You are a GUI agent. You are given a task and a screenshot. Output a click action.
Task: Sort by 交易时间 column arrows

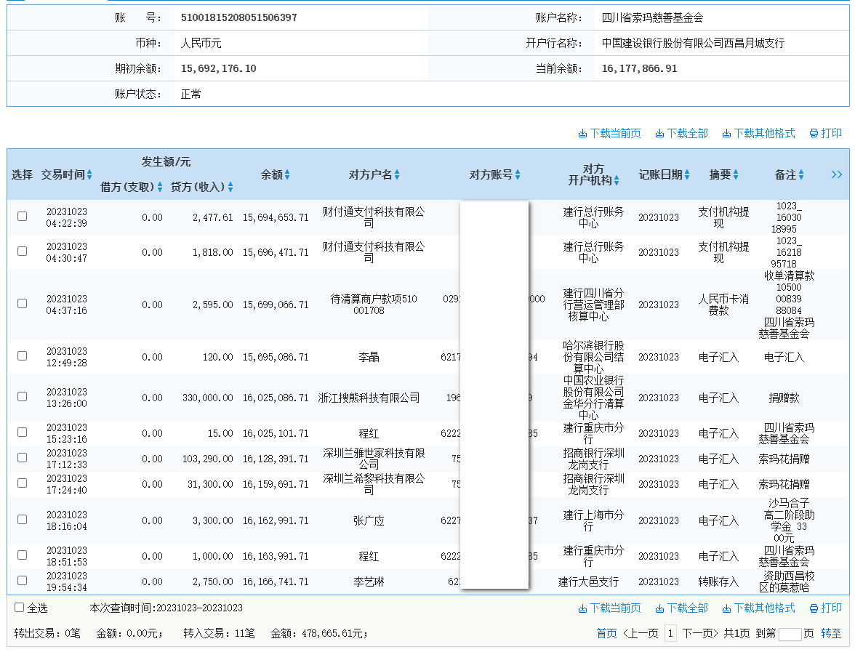[89, 174]
